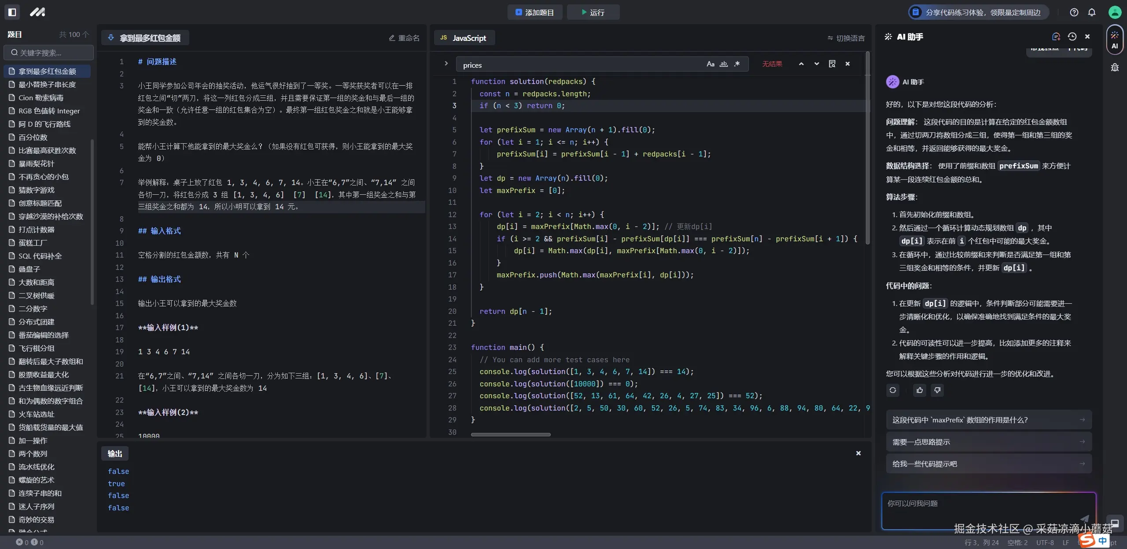Toggle match case in find bar
The image size is (1127, 549).
(x=710, y=64)
